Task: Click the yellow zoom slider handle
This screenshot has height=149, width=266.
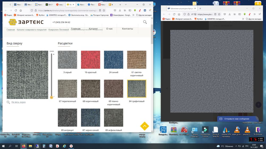Action: pos(51,97)
